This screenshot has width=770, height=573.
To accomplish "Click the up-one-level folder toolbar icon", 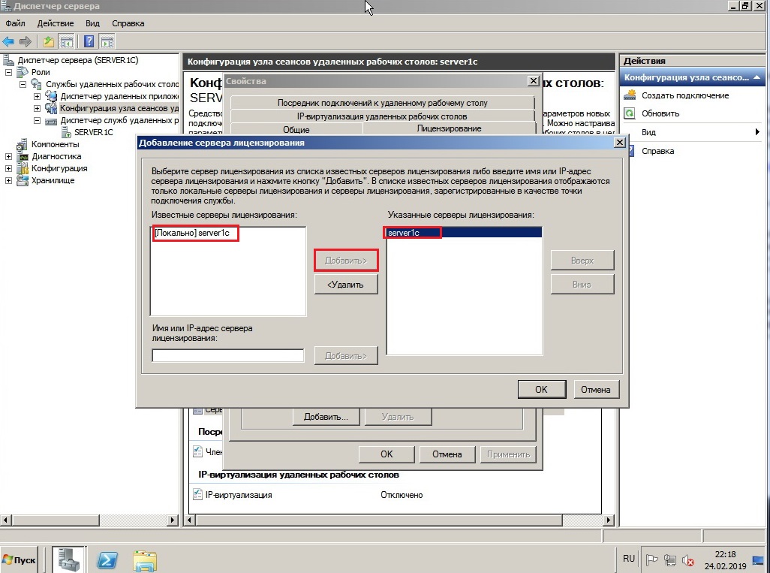I will tap(49, 41).
